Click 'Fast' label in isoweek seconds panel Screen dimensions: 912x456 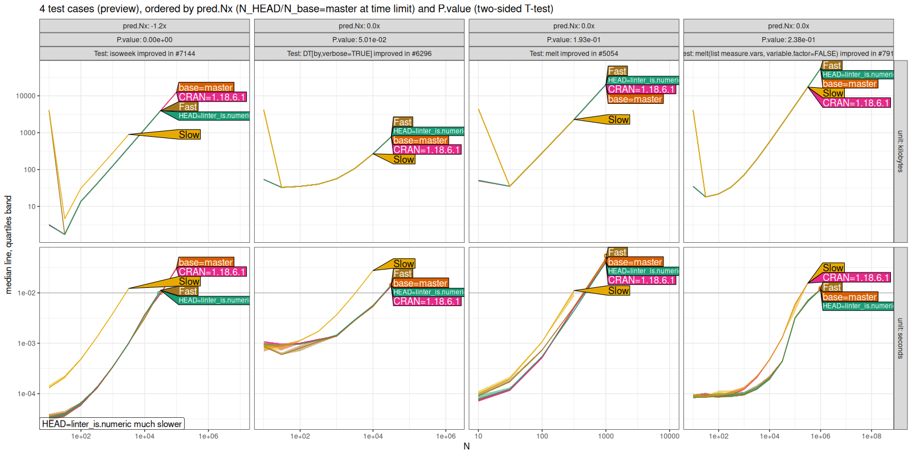tap(188, 291)
